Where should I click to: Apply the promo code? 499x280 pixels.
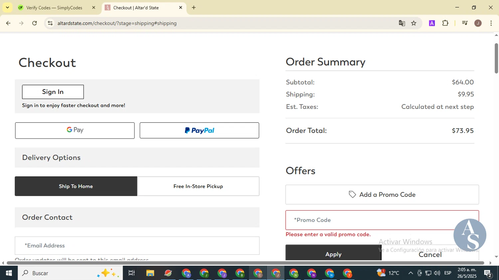tap(333, 253)
